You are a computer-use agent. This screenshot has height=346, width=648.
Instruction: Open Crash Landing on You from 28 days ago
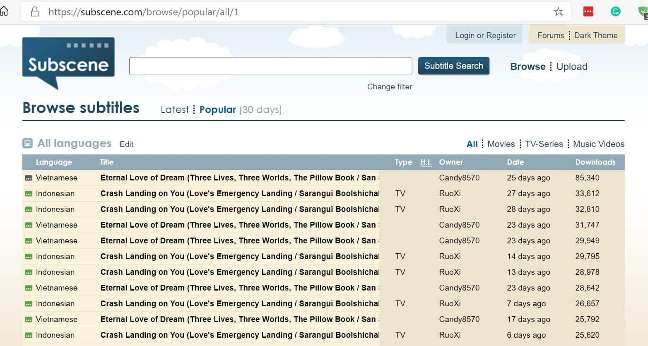240,209
